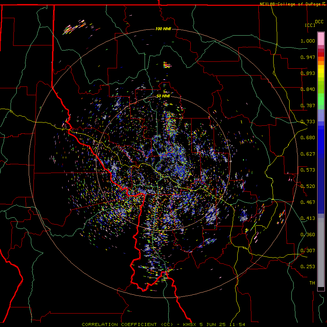Click the DCC label above the color bar
Viewport: 327px width, 327px height.
(x=319, y=22)
